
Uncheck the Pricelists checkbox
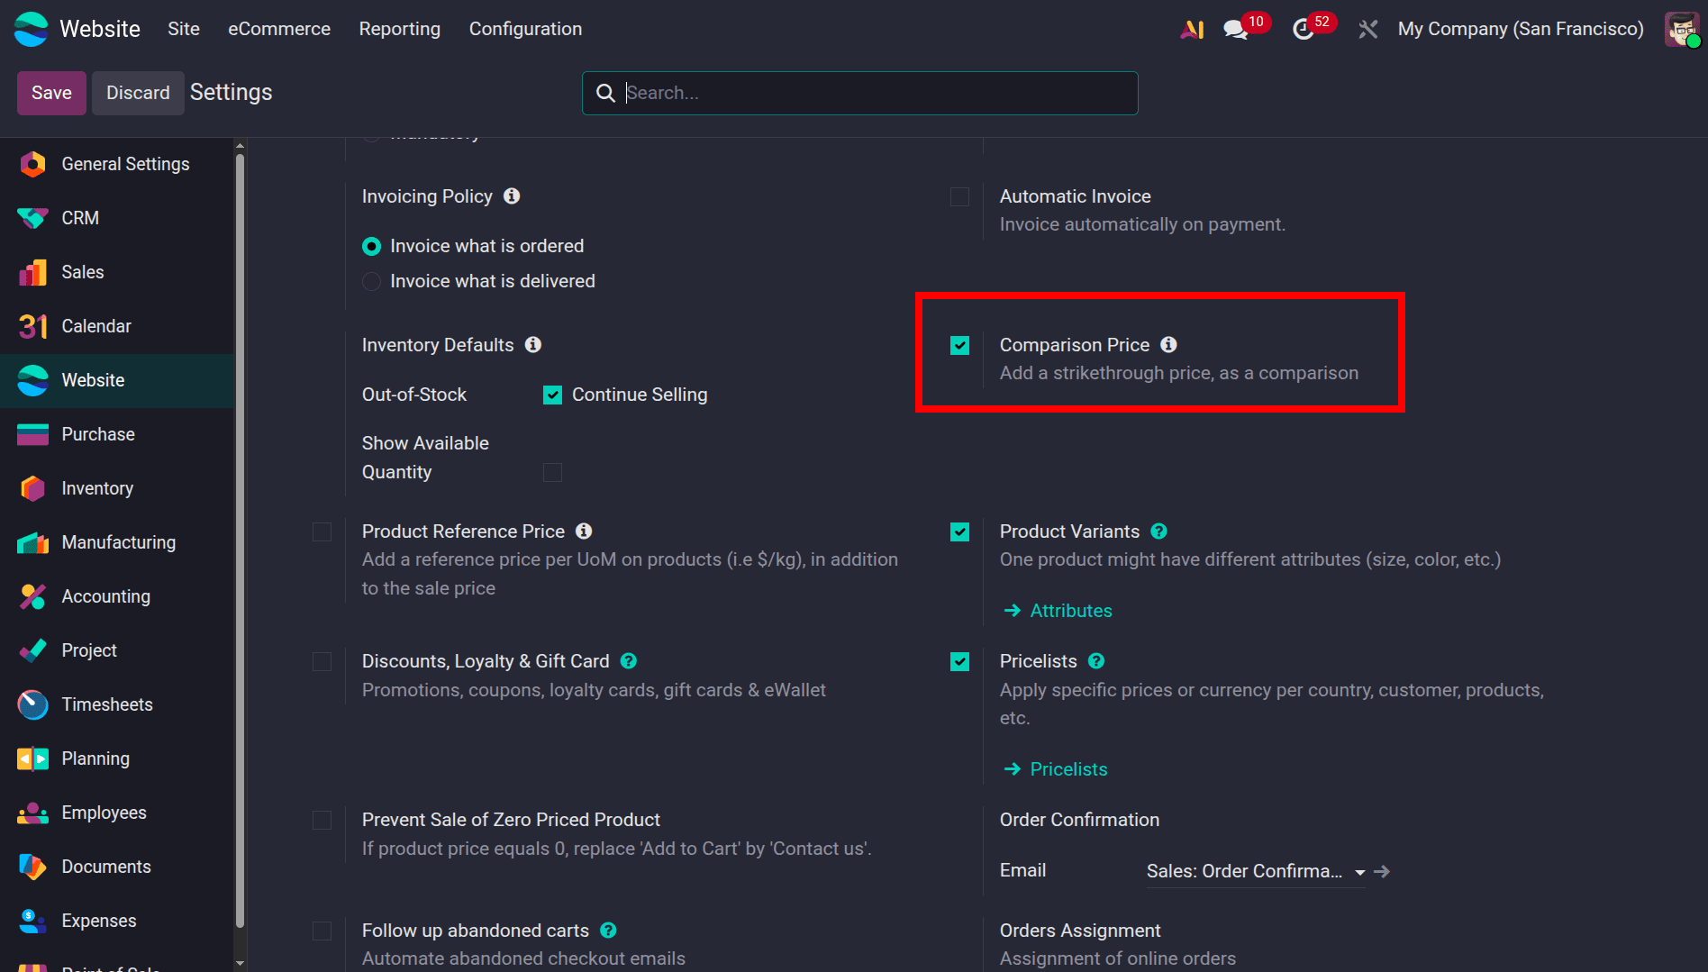(960, 662)
